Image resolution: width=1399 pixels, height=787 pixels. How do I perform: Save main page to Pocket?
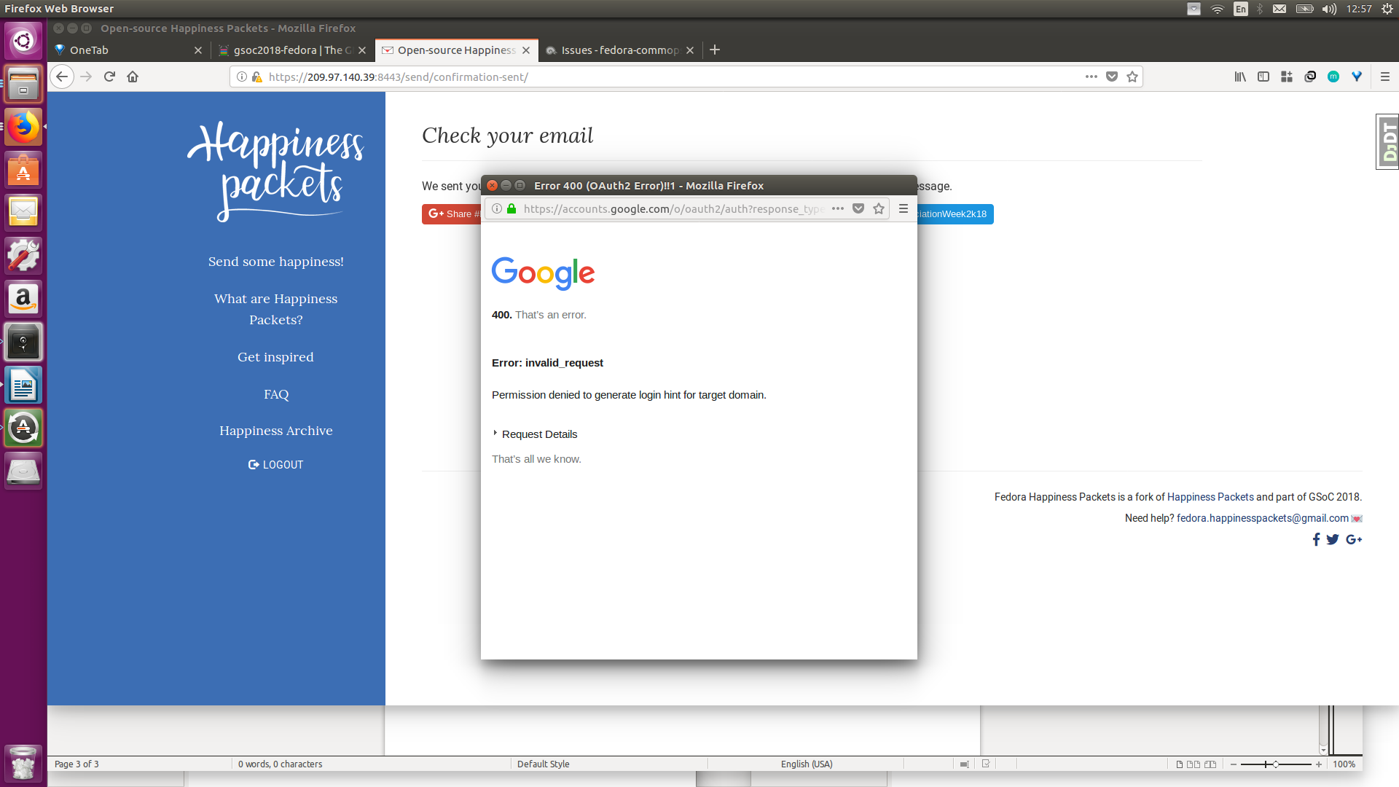pyautogui.click(x=1112, y=77)
